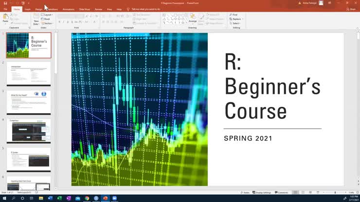Screen dimensions: 360x202
Task: Click the New Slide icon
Action: point(36,17)
